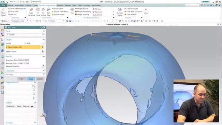The width and height of the screenshot is (222, 125).
Task: Expand the Construction group options arrow
Action: click(x=67, y=18)
